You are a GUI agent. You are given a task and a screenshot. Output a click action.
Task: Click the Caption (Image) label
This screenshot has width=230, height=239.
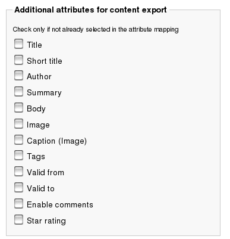57,141
